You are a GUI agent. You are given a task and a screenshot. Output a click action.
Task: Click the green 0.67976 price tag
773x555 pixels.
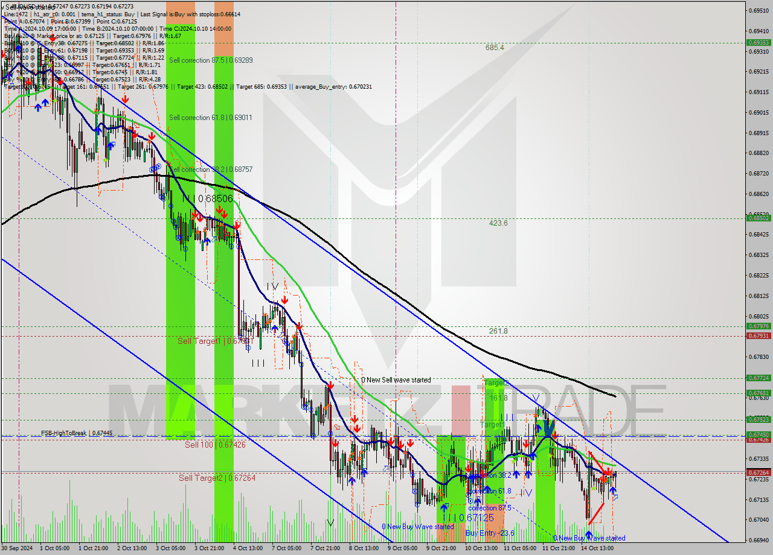tap(759, 327)
